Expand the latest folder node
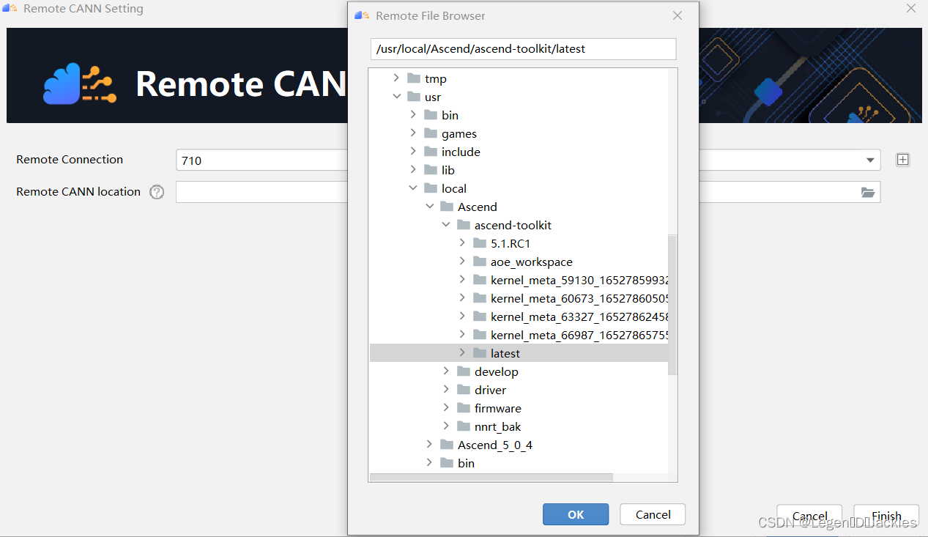This screenshot has width=928, height=537. [x=462, y=353]
